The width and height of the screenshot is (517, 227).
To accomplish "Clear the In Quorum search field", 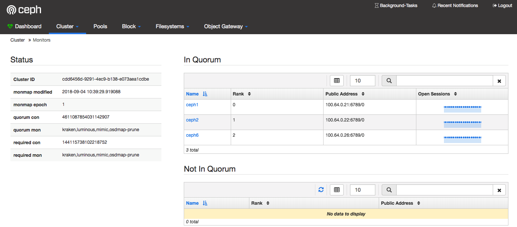I will tap(499, 81).
